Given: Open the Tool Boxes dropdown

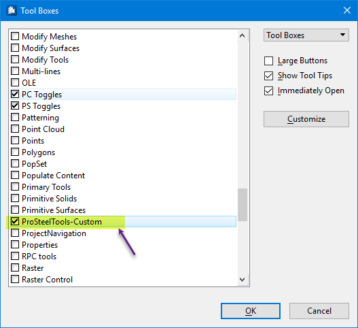Looking at the screenshot, I should 306,35.
